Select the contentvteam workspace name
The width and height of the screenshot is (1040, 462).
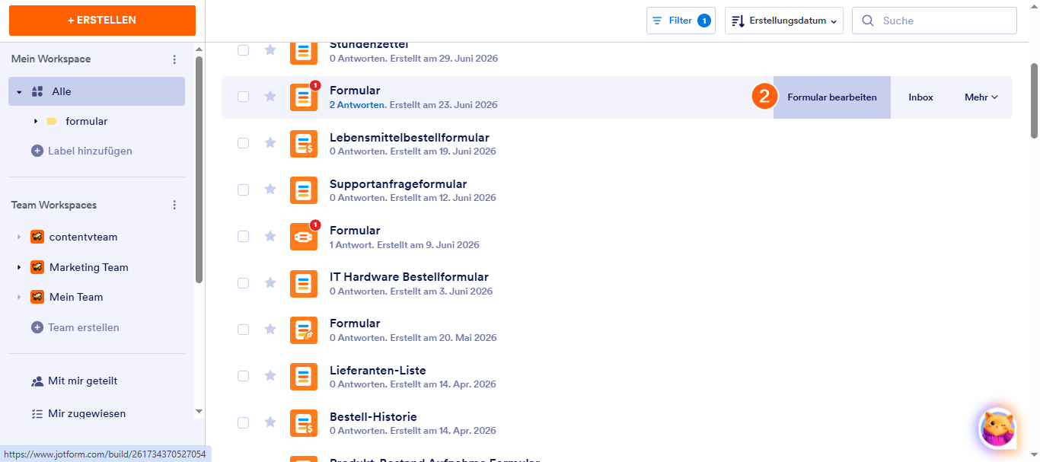(x=84, y=237)
